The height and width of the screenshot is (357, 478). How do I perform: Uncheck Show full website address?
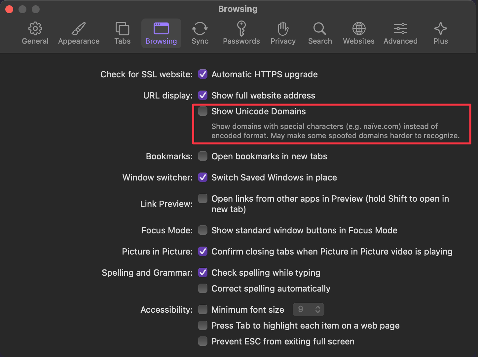click(x=203, y=96)
